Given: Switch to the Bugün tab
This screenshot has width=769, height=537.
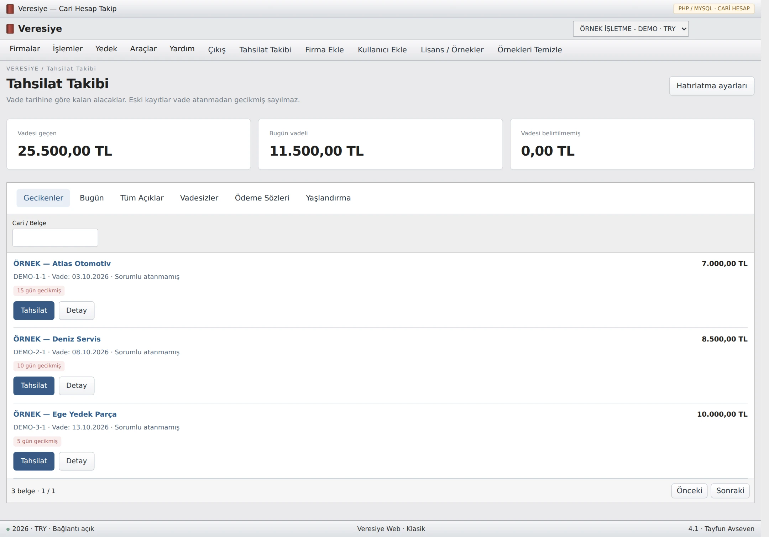Looking at the screenshot, I should 92,198.
